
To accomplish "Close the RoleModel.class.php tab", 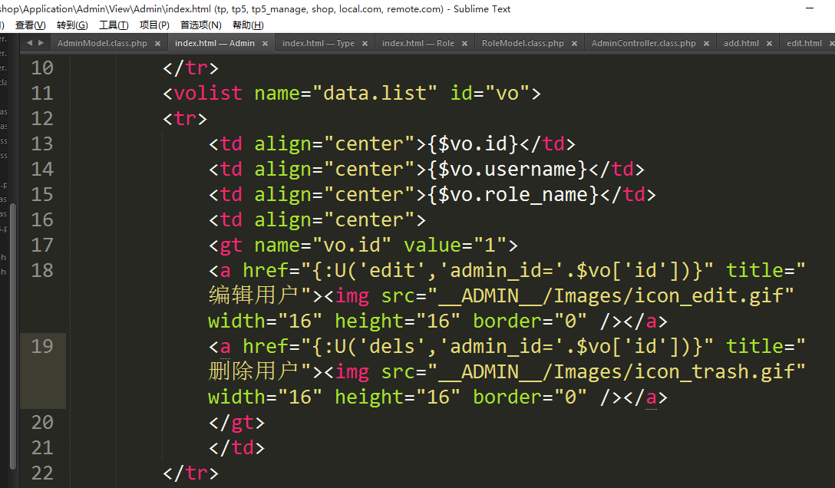I will (x=574, y=44).
